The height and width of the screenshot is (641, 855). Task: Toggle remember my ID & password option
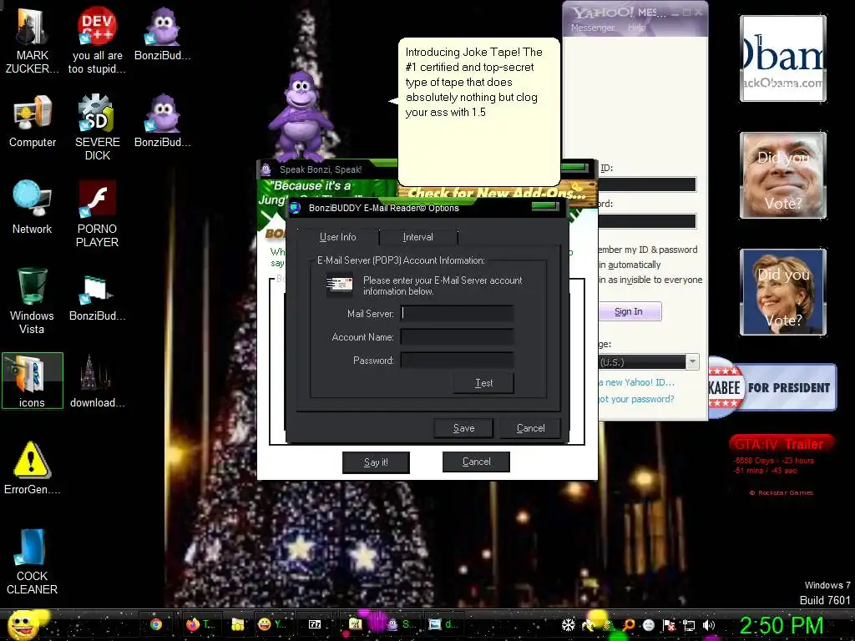pyautogui.click(x=648, y=250)
